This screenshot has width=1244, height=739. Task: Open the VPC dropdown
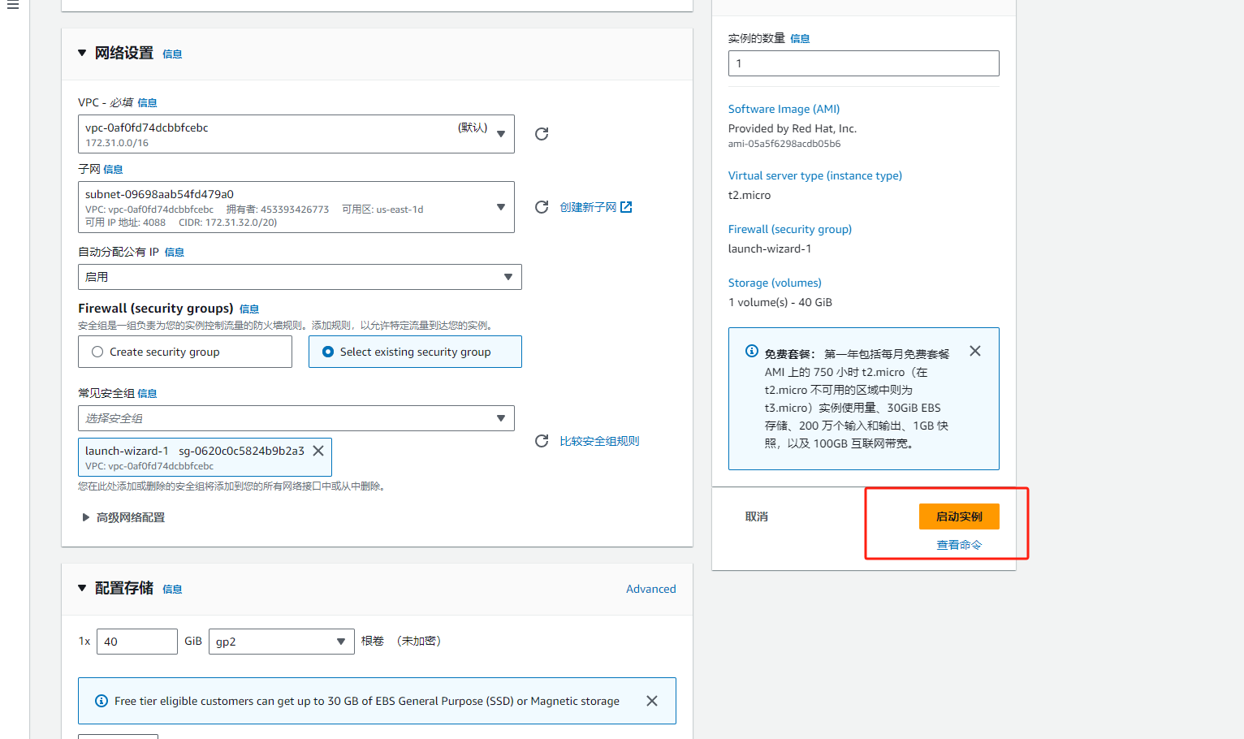tap(296, 134)
